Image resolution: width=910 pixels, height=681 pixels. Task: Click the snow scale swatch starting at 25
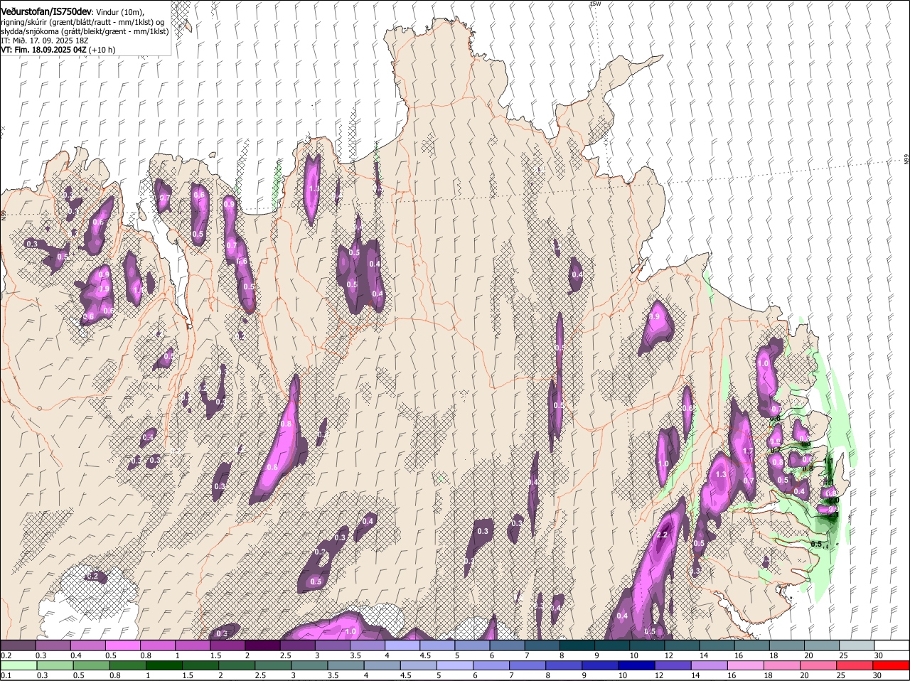tap(857, 645)
